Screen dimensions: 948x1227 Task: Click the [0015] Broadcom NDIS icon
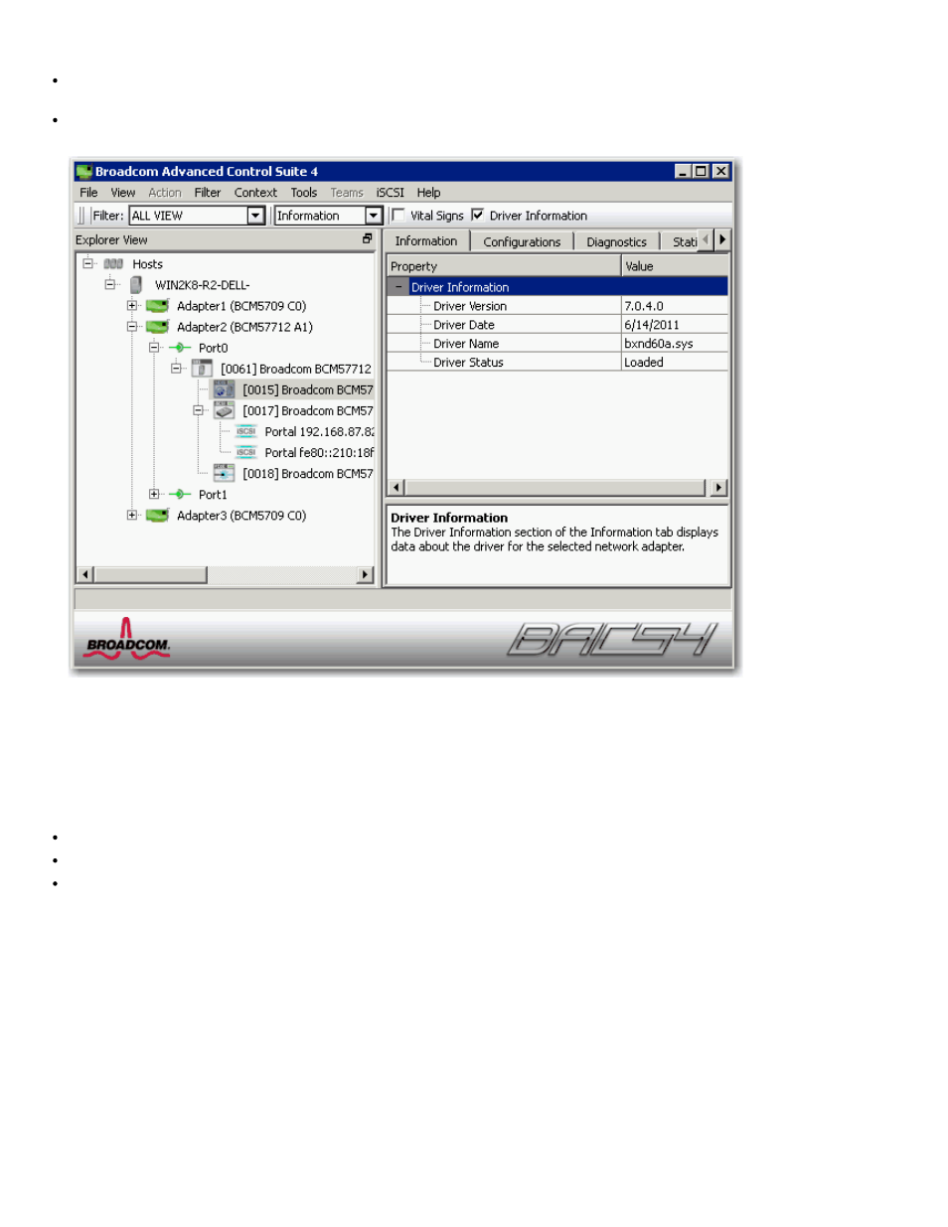pos(224,389)
